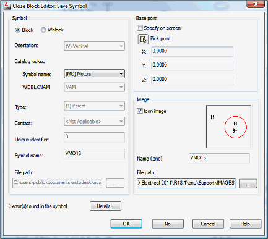This screenshot has width=268, height=239.
Task: Select the Block radio button
Action: tap(18, 30)
